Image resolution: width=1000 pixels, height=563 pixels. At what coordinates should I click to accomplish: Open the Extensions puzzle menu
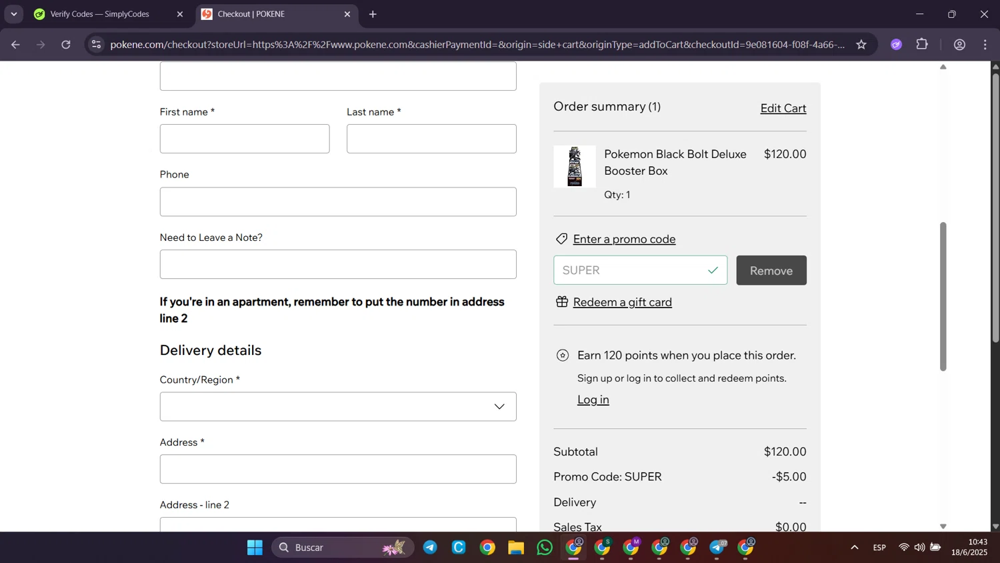click(x=922, y=45)
